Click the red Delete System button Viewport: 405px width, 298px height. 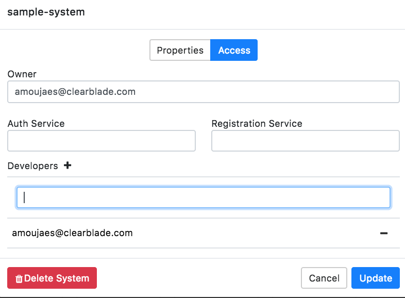coord(52,278)
